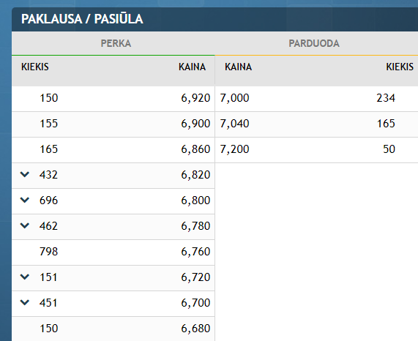Click the bid price 6,860

[x=195, y=149]
